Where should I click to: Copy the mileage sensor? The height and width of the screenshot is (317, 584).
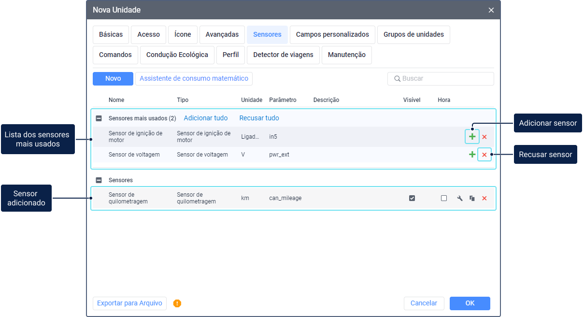pos(472,198)
